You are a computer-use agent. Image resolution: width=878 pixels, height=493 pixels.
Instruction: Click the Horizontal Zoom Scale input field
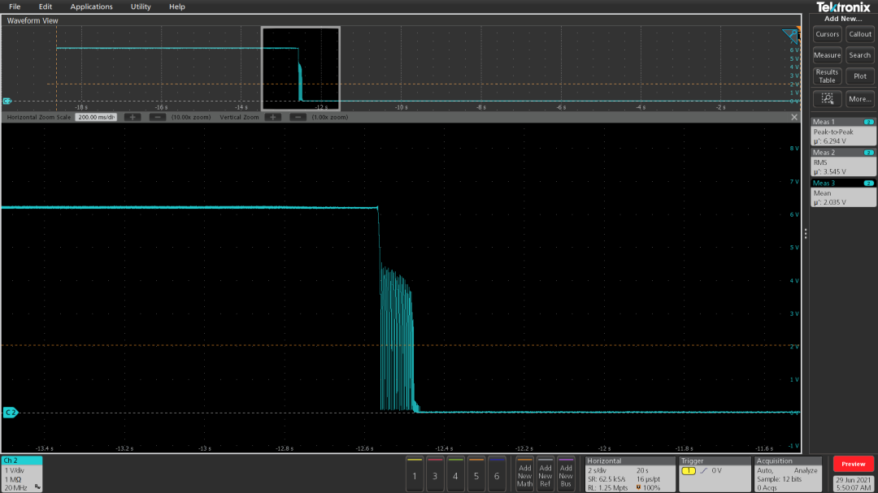tap(96, 117)
